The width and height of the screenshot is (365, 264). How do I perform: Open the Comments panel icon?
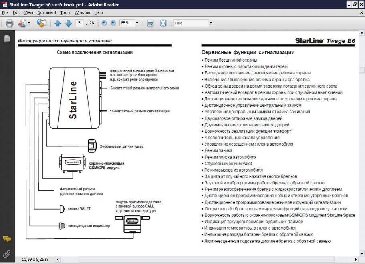(7, 239)
